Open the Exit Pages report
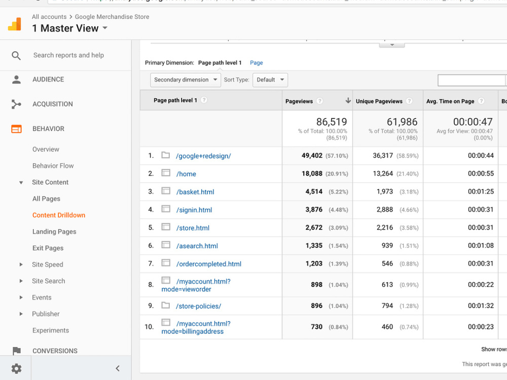The image size is (507, 380). tap(48, 248)
